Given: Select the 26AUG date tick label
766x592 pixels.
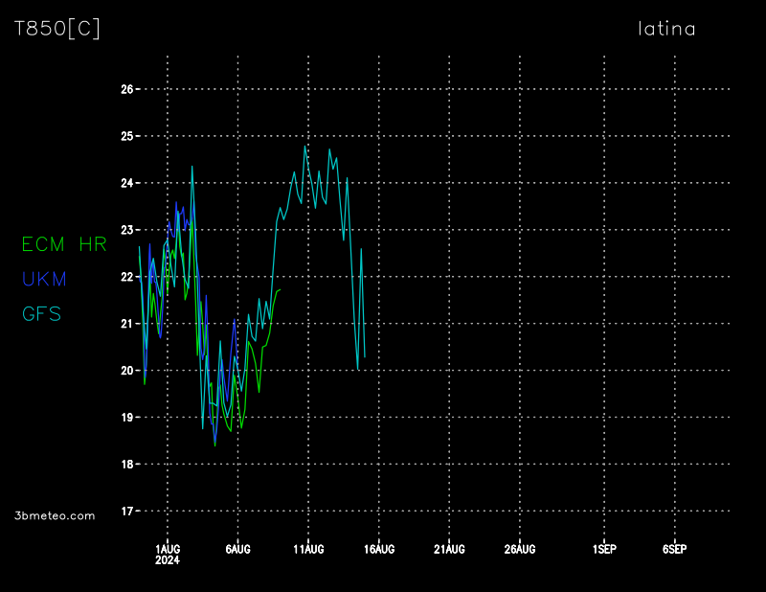Looking at the screenshot, I should pyautogui.click(x=519, y=549).
